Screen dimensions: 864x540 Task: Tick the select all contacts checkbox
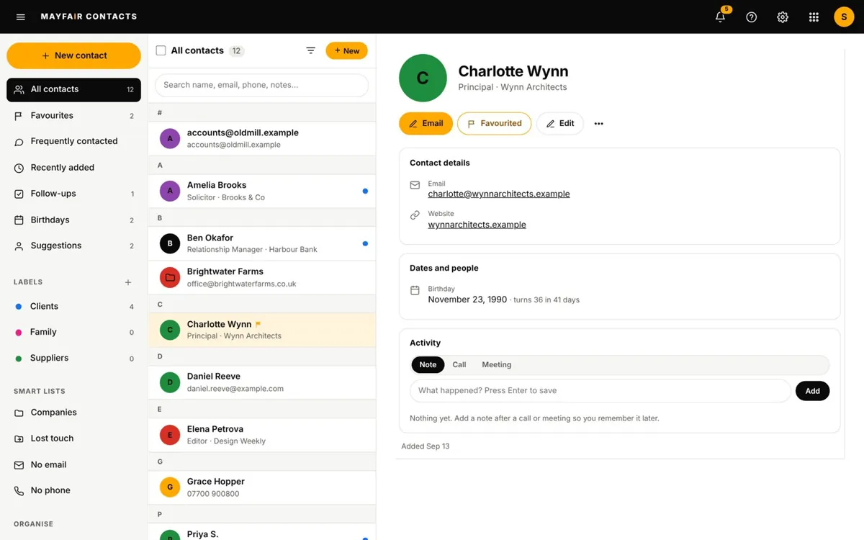click(x=161, y=50)
